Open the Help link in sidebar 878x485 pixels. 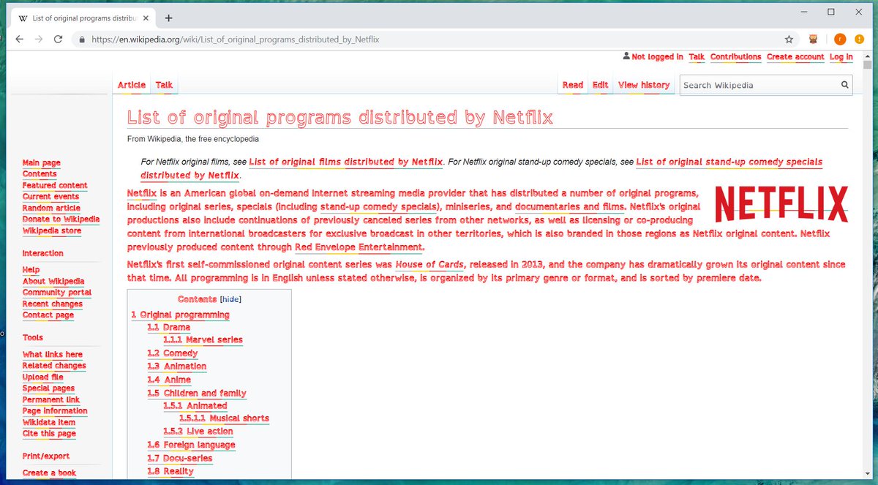(x=31, y=270)
